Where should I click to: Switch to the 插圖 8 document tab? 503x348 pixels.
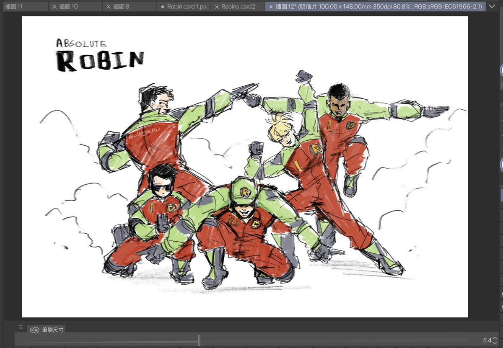click(x=130, y=6)
